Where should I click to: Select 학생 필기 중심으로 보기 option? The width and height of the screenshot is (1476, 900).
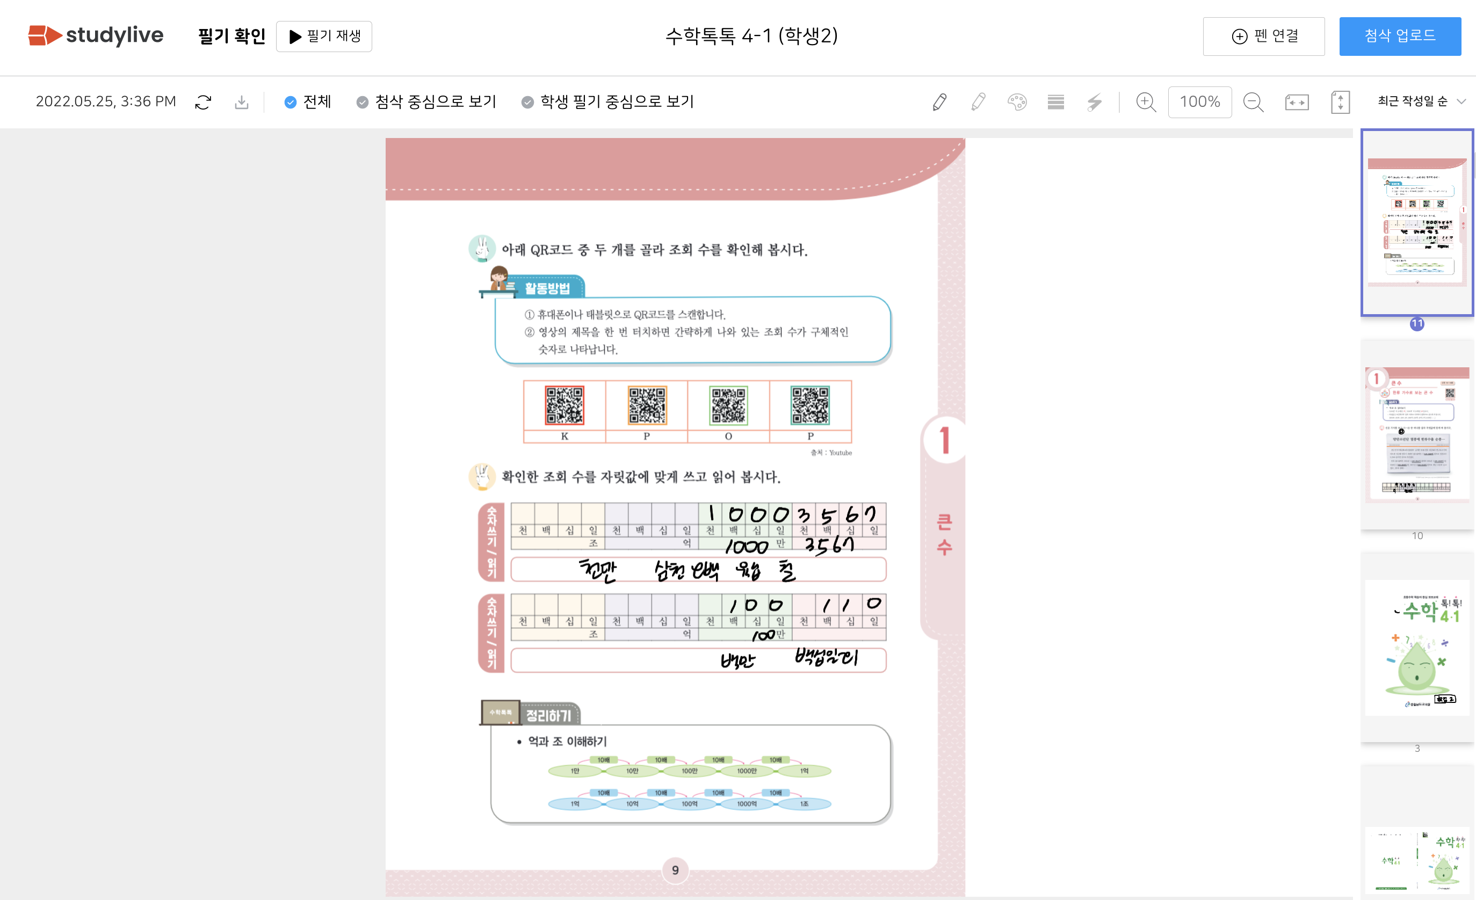608,102
